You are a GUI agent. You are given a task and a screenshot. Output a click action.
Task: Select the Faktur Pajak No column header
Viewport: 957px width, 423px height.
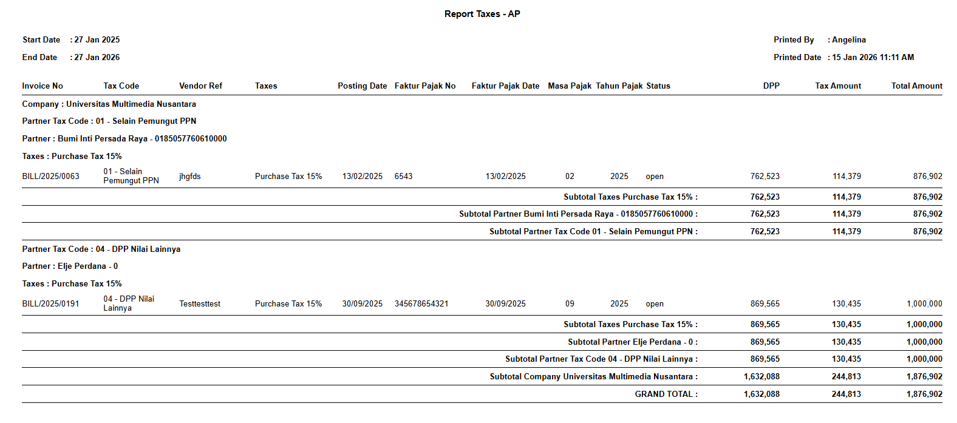tap(424, 86)
